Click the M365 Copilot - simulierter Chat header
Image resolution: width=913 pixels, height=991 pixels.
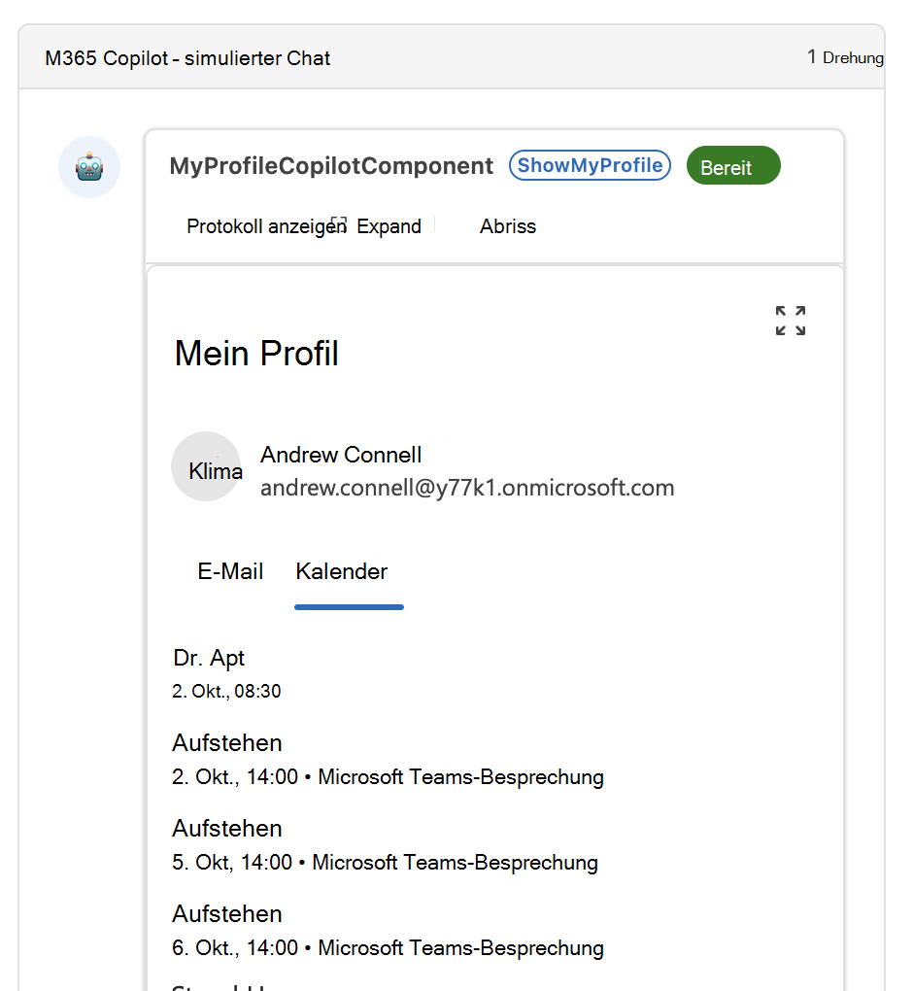click(x=187, y=58)
